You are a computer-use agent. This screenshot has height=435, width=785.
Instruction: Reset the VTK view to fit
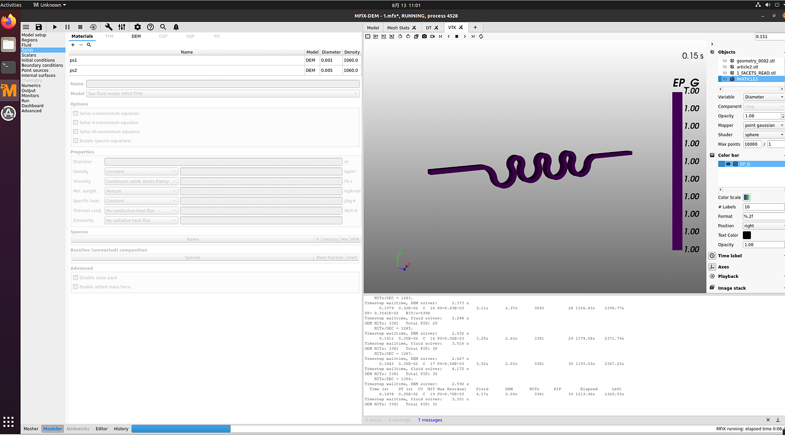368,36
